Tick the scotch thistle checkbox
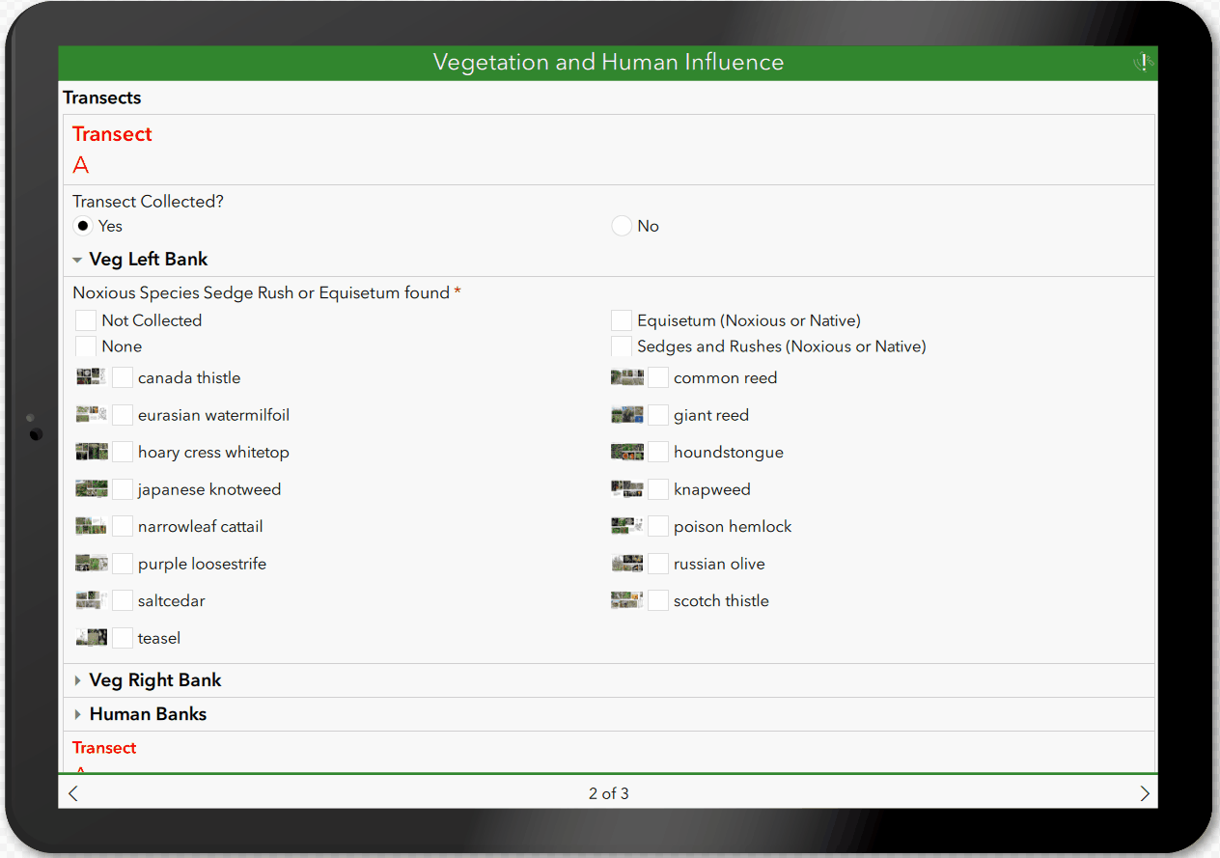 (x=658, y=600)
